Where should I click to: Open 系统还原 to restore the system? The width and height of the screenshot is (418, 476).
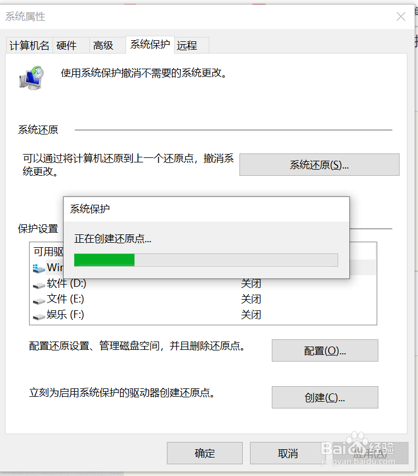point(319,165)
